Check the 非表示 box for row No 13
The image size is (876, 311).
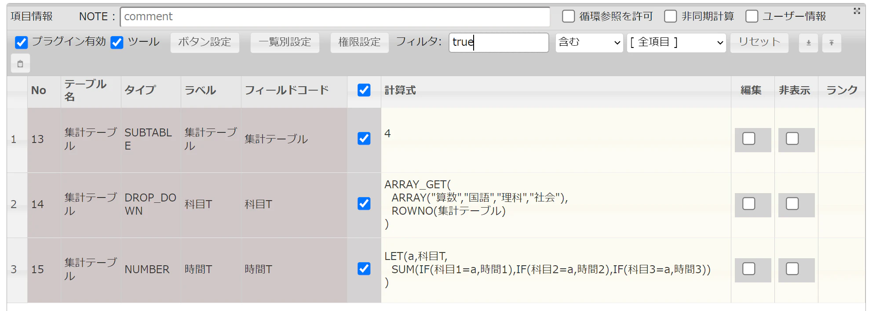pos(792,139)
